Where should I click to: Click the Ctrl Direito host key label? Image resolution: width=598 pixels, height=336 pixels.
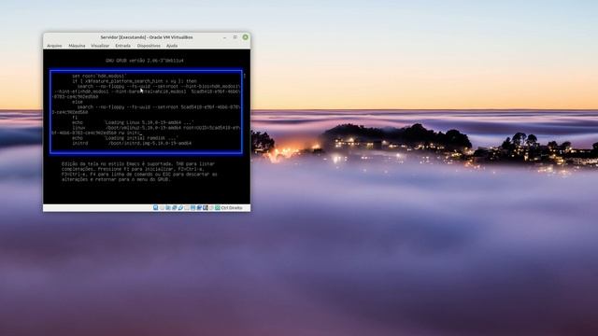pyautogui.click(x=232, y=208)
